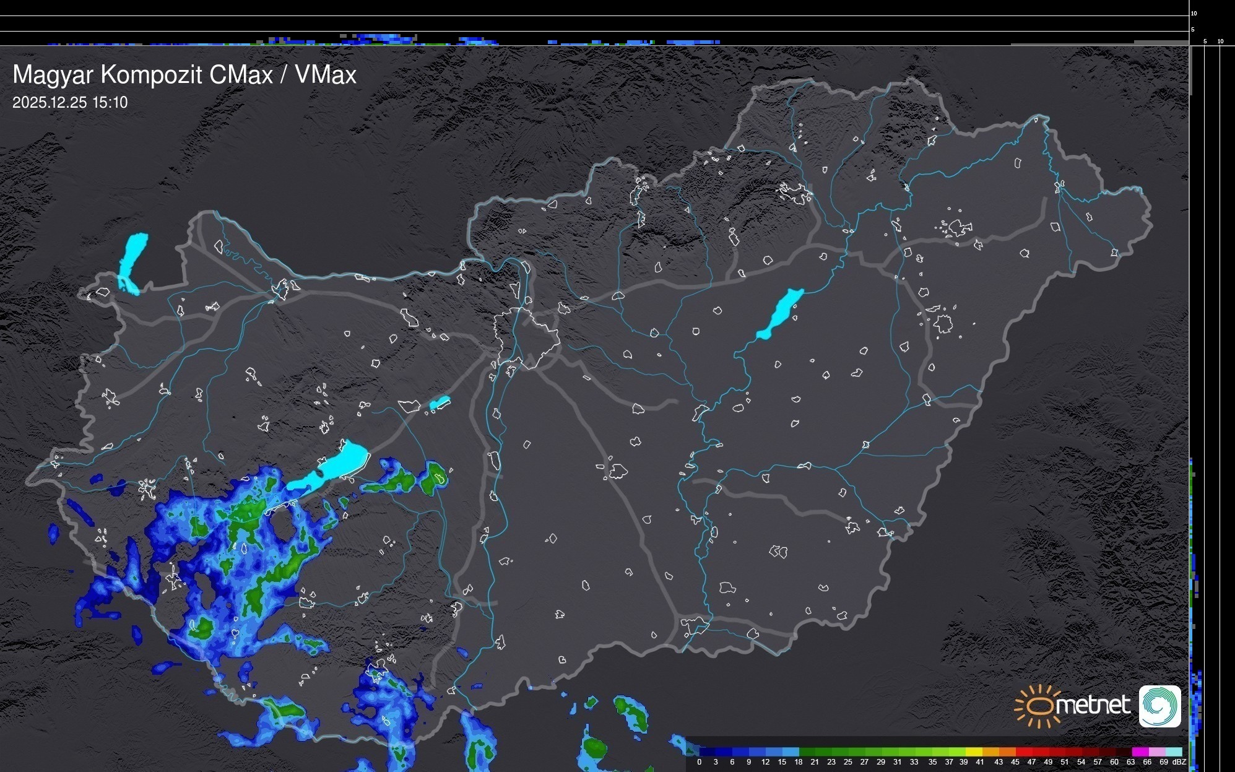Screen dimensions: 1235x772
Task: Click the dBZ unit label
Action: [1179, 762]
